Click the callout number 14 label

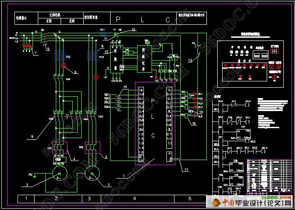tap(126, 85)
